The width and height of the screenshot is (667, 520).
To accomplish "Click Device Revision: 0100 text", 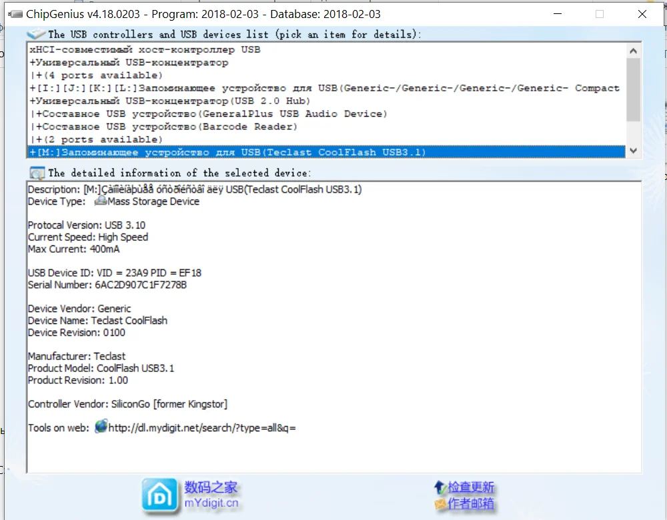I will click(x=77, y=332).
